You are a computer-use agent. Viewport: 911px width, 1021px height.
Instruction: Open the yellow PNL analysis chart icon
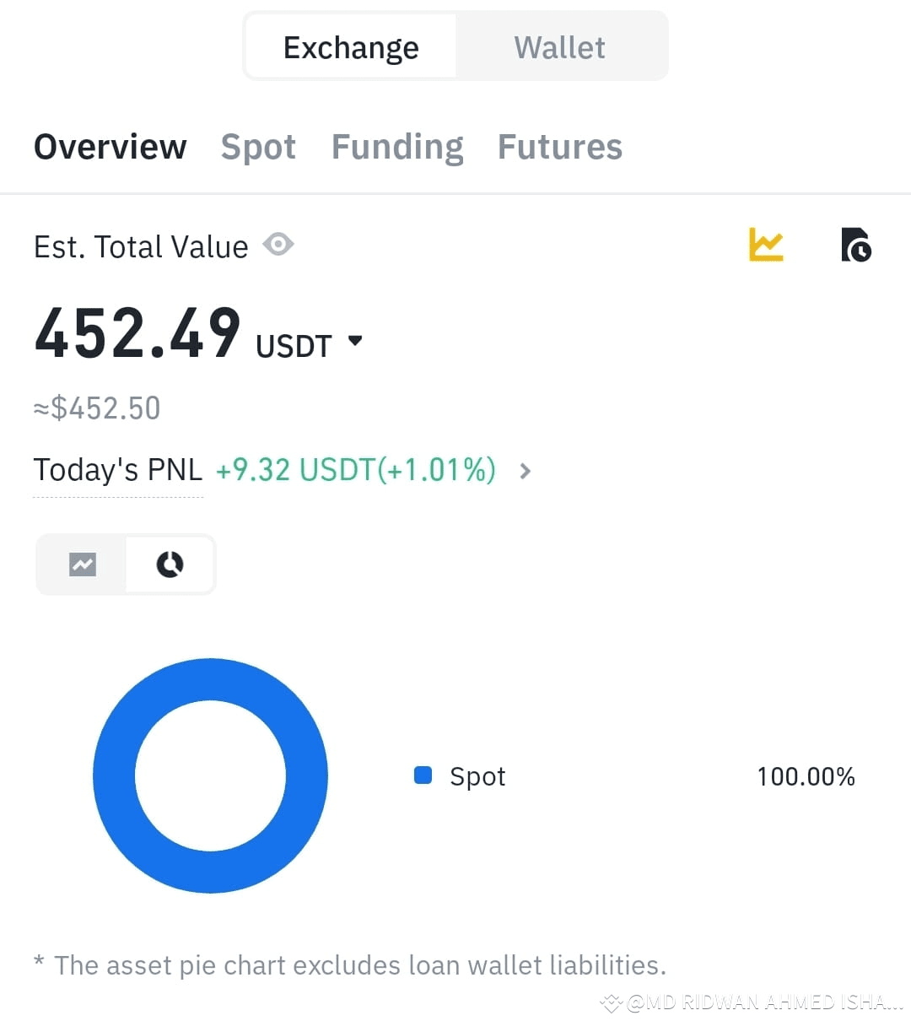pyautogui.click(x=766, y=245)
